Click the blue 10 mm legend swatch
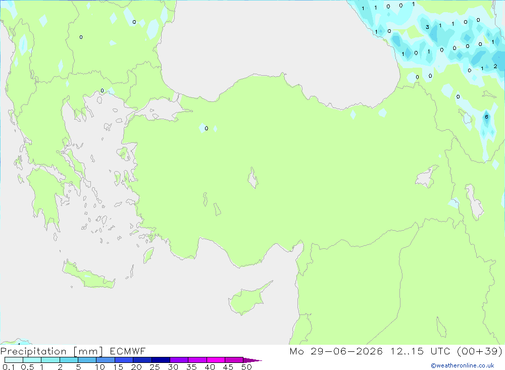Screen dimensions: 505x370 point(106,360)
